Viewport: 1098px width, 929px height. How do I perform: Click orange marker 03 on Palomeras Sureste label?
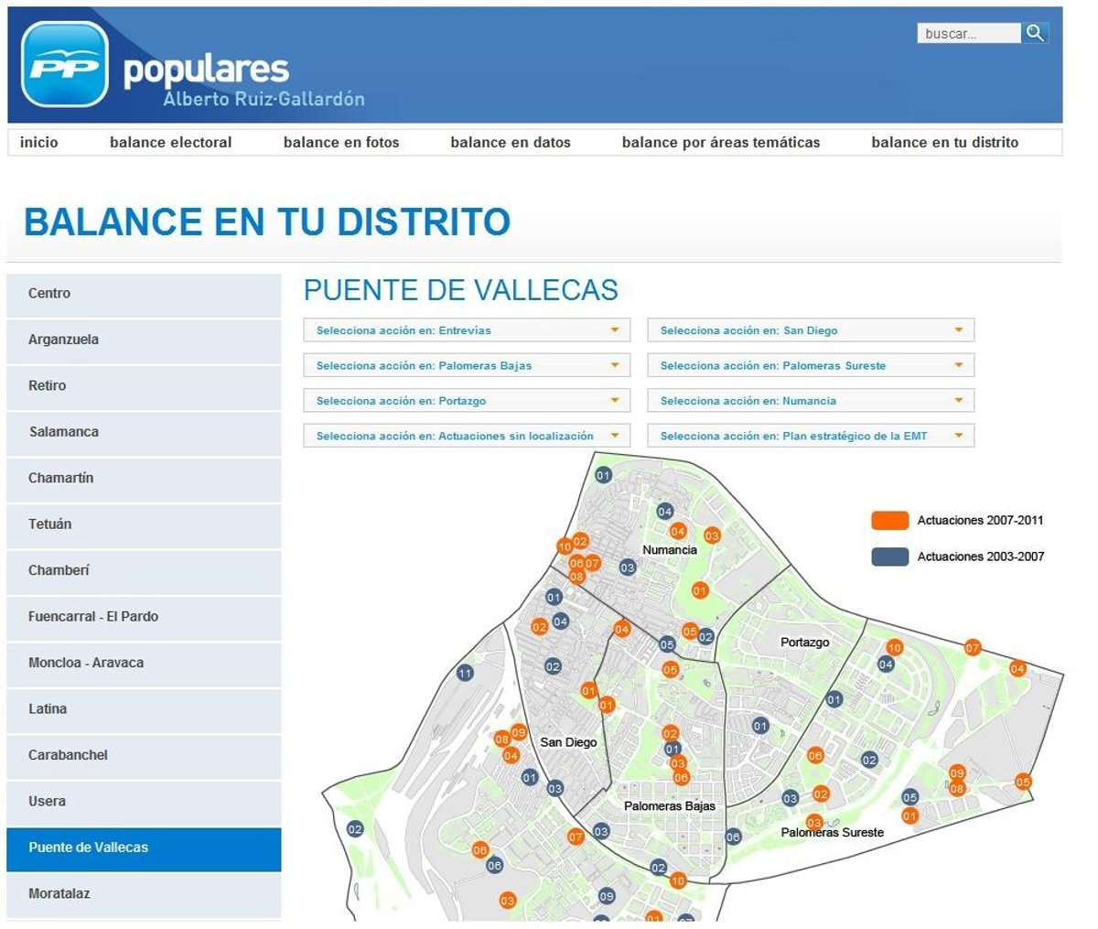(x=813, y=822)
